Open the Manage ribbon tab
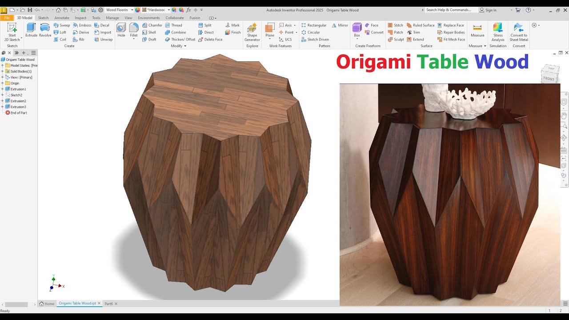This screenshot has width=569, height=320. pos(112,18)
